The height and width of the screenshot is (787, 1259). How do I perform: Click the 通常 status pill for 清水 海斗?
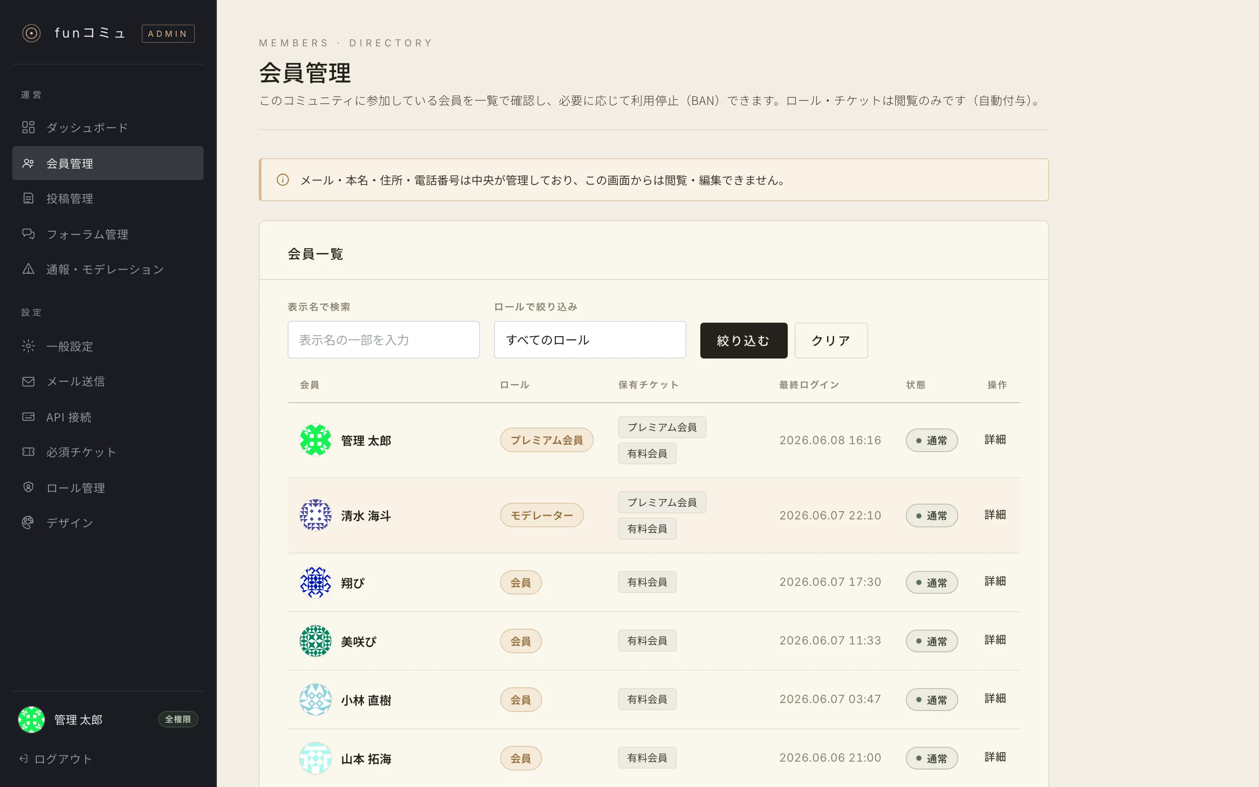[932, 516]
